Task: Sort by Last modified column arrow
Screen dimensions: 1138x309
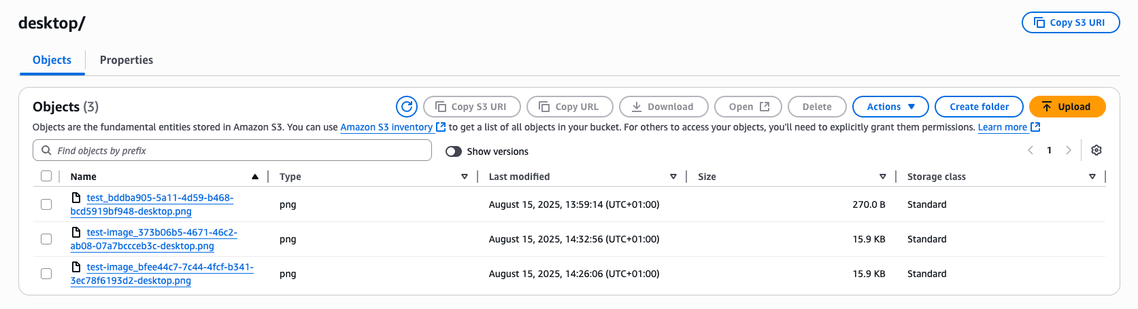Action: click(x=673, y=177)
